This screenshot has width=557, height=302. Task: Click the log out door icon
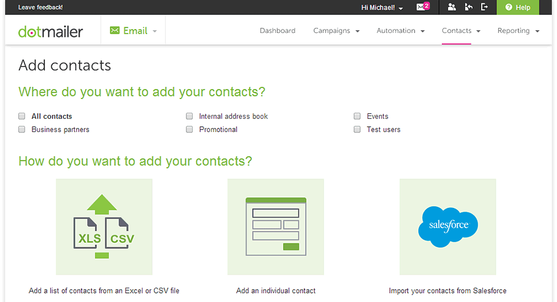tap(484, 7)
